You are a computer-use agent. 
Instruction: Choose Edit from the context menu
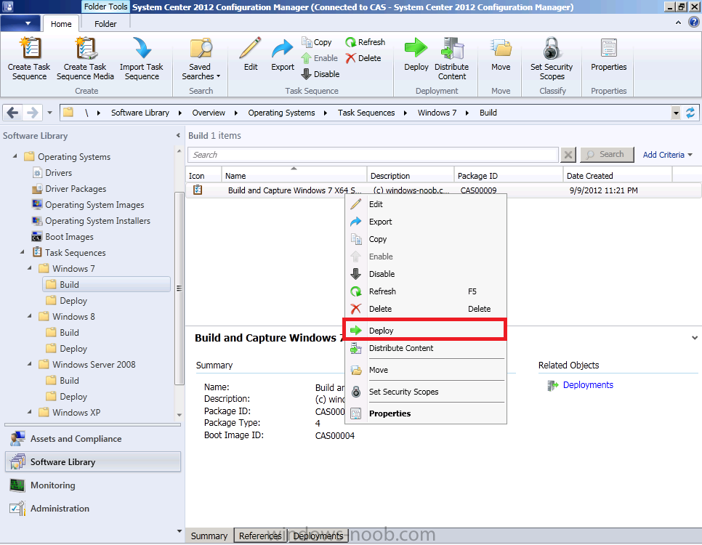[x=425, y=204]
